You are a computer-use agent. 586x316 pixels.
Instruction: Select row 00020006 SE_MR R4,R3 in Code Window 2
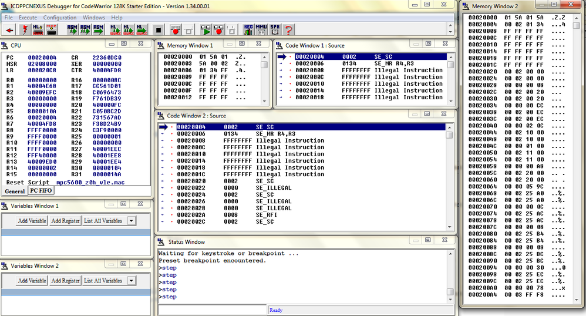click(302, 134)
